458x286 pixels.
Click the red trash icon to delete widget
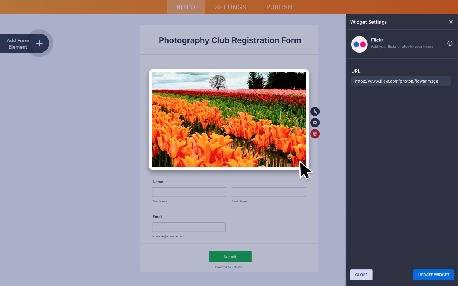coord(315,134)
